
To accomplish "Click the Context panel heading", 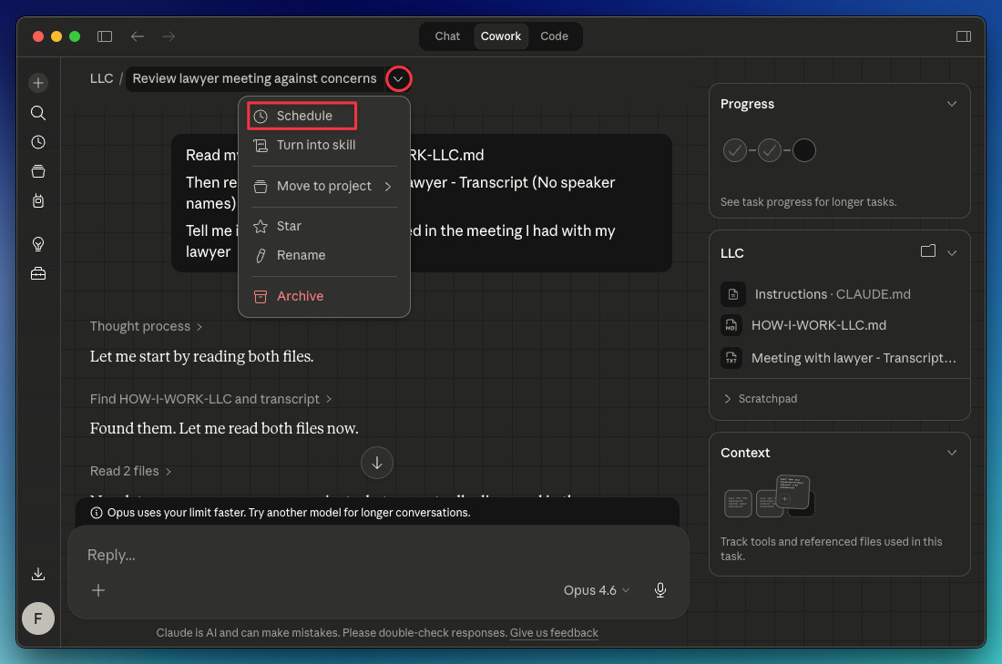I will point(745,453).
